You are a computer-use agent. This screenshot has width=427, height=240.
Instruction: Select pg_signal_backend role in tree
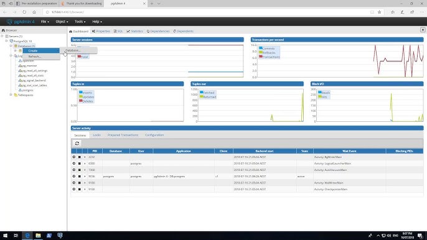pyautogui.click(x=34, y=80)
